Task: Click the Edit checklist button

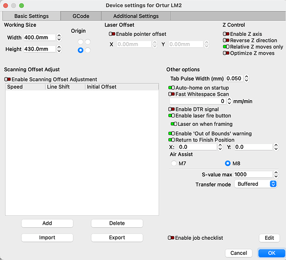Action: tap(269, 238)
